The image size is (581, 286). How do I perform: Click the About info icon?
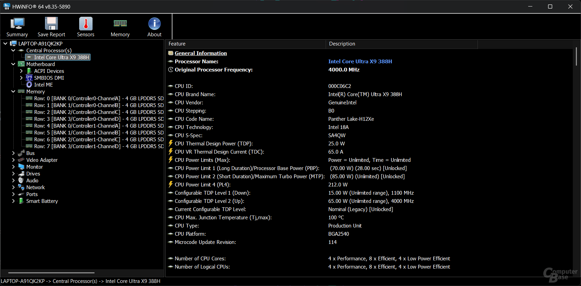pyautogui.click(x=154, y=24)
